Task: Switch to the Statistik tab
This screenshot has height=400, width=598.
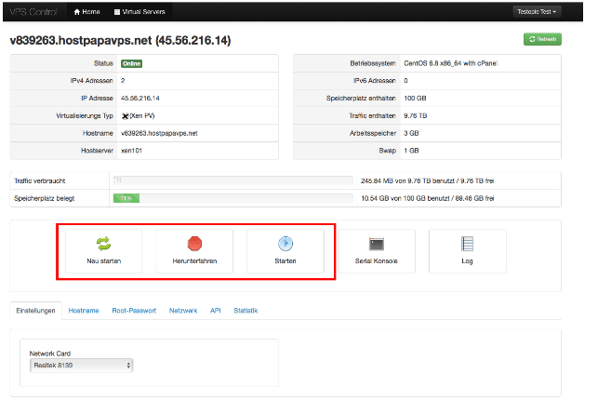Action: (246, 311)
